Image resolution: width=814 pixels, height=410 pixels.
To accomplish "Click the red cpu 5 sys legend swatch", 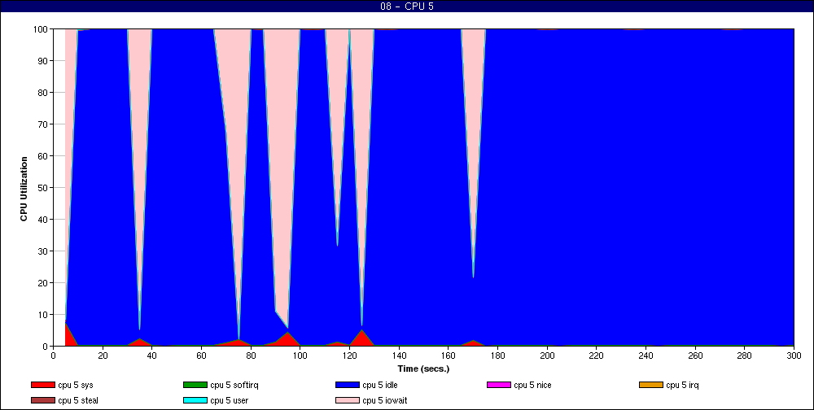I will [42, 385].
